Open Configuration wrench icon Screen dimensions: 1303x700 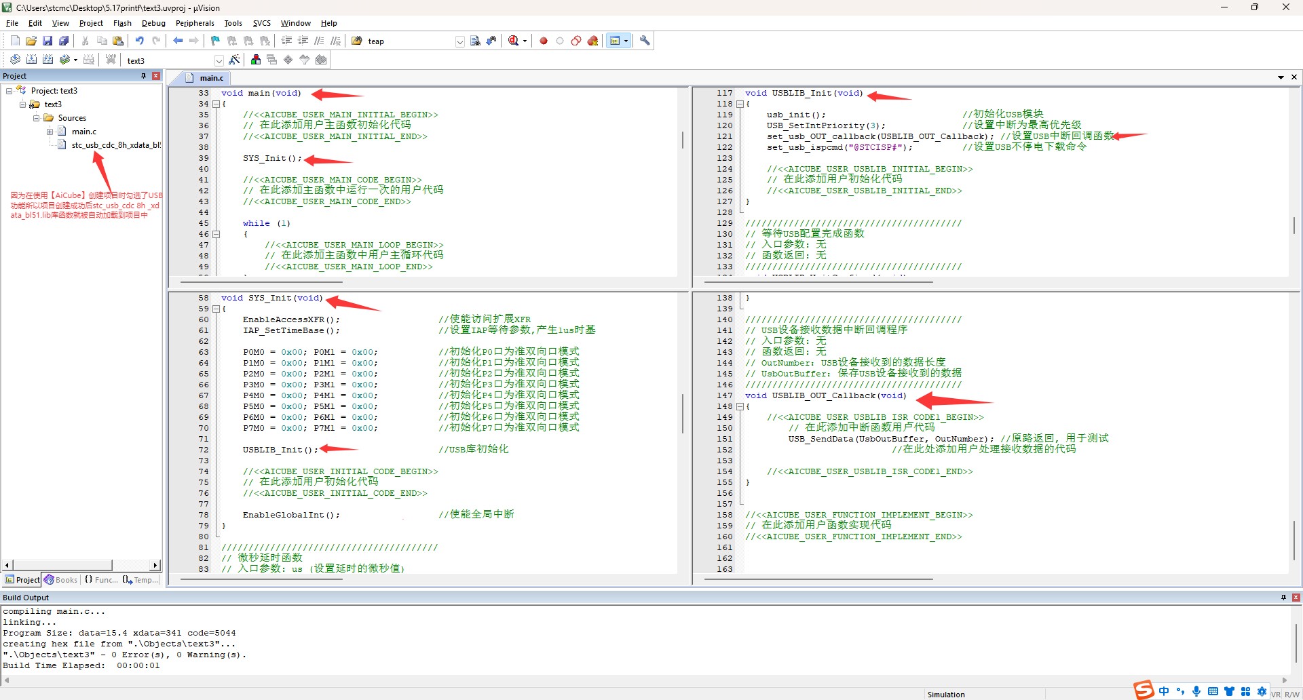tap(645, 41)
